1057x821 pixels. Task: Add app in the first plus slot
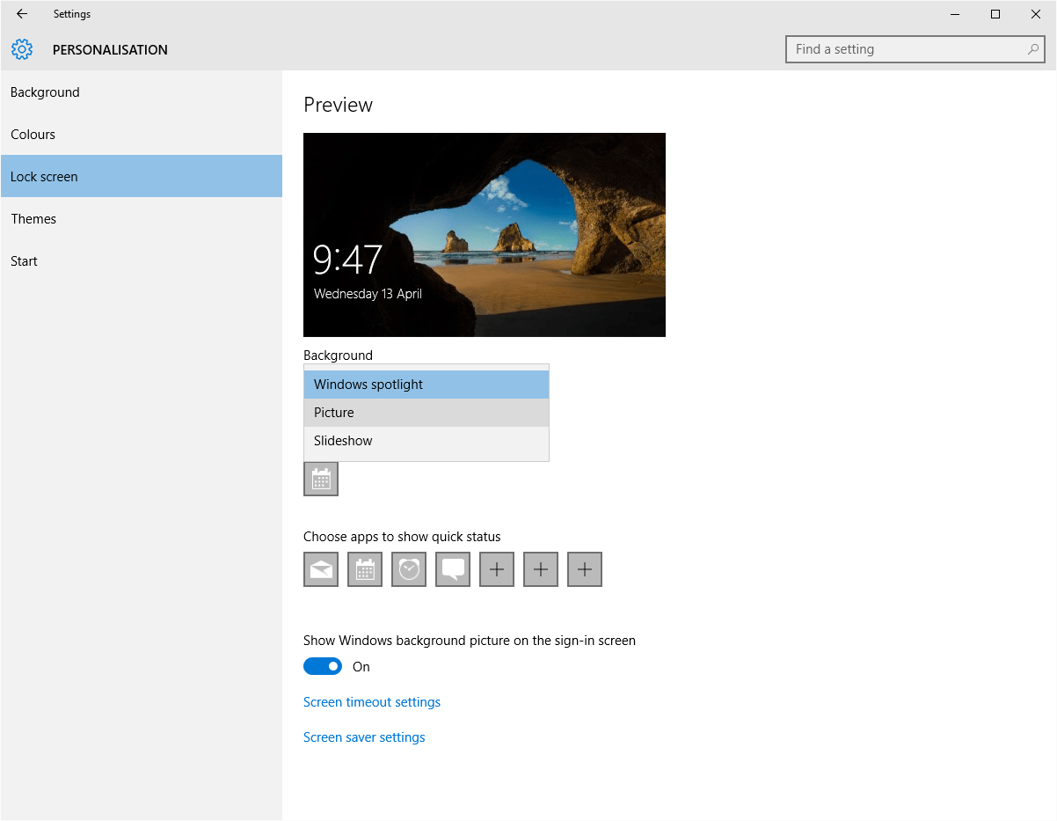(497, 569)
